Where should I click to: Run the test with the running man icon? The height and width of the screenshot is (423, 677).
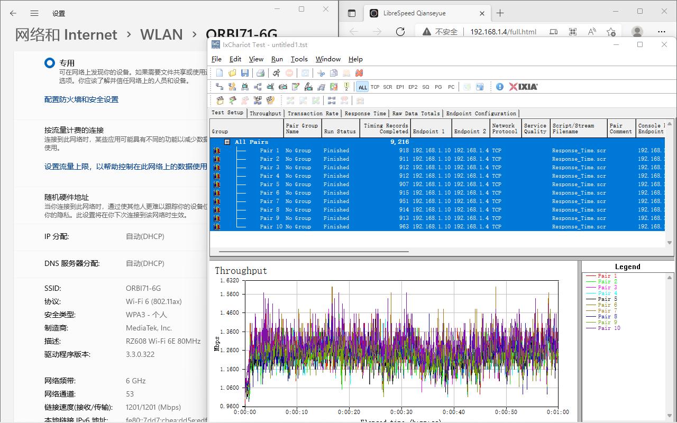pyautogui.click(x=277, y=73)
